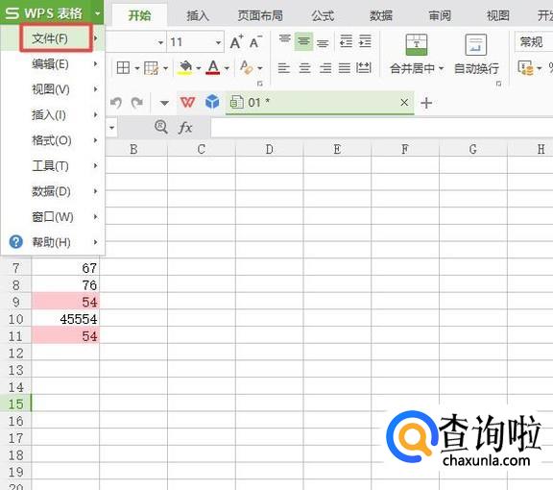
Task: Open the 常规 number format dropdown
Action: click(534, 42)
